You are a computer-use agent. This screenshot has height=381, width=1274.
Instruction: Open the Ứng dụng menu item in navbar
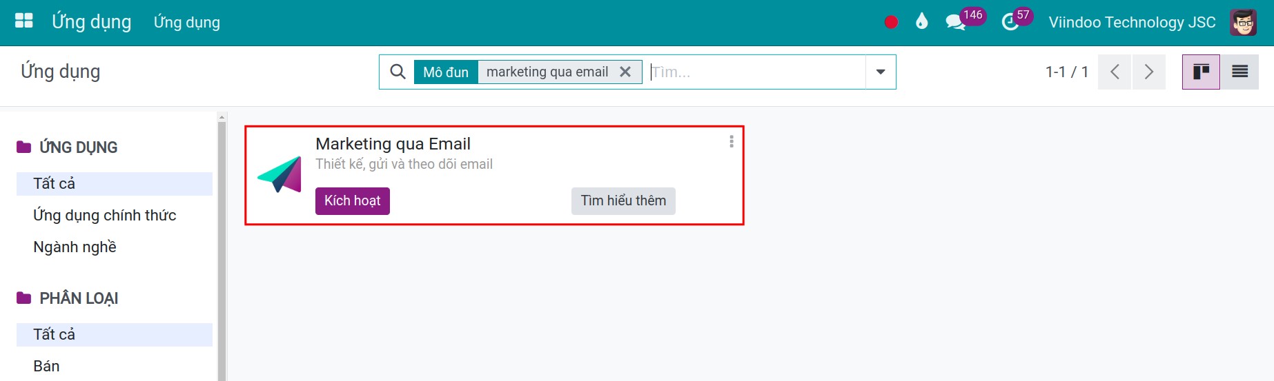[187, 22]
